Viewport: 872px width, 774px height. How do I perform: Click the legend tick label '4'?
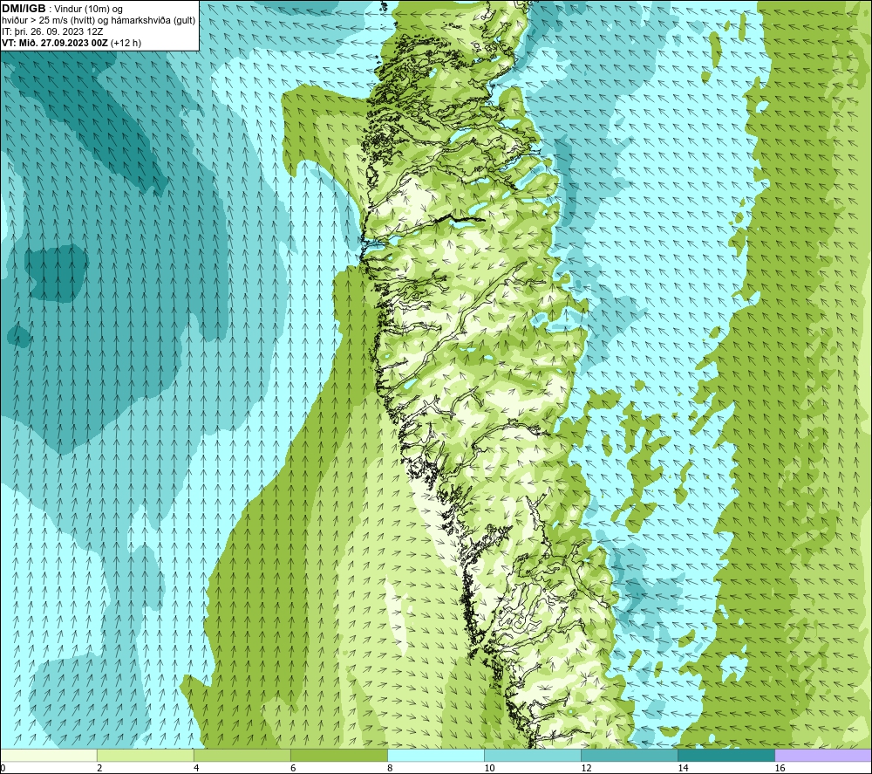[x=196, y=768]
